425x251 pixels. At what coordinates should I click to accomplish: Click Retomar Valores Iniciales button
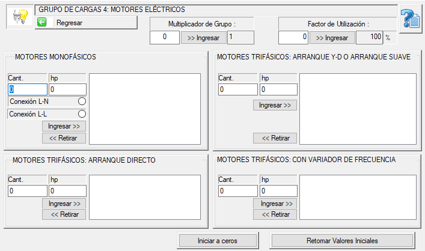coord(342,240)
